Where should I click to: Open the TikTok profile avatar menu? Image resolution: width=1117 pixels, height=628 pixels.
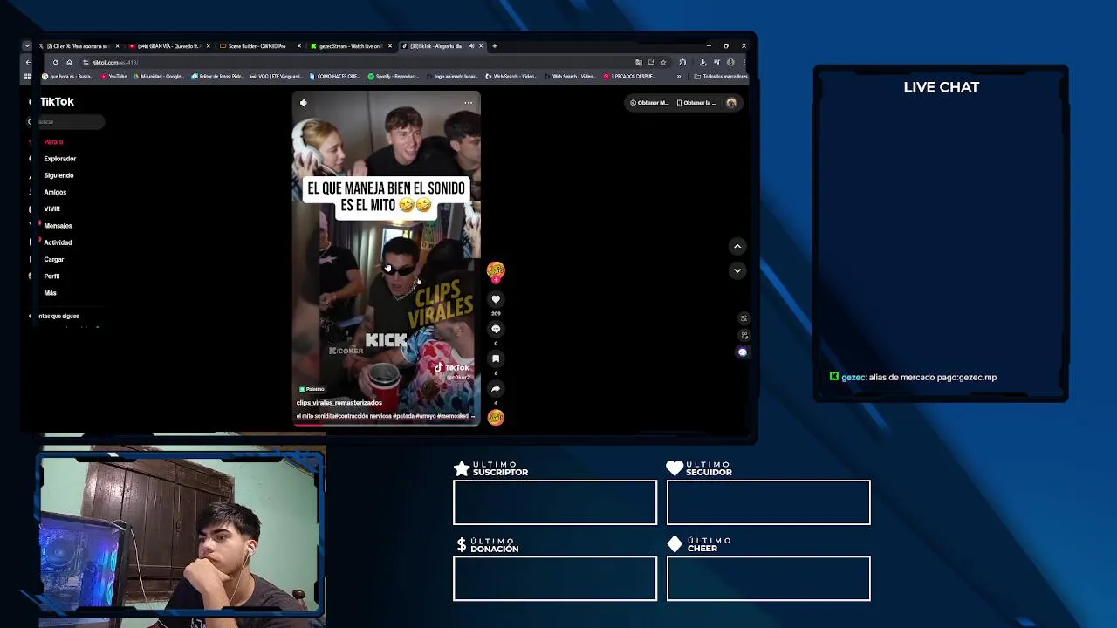click(x=731, y=103)
